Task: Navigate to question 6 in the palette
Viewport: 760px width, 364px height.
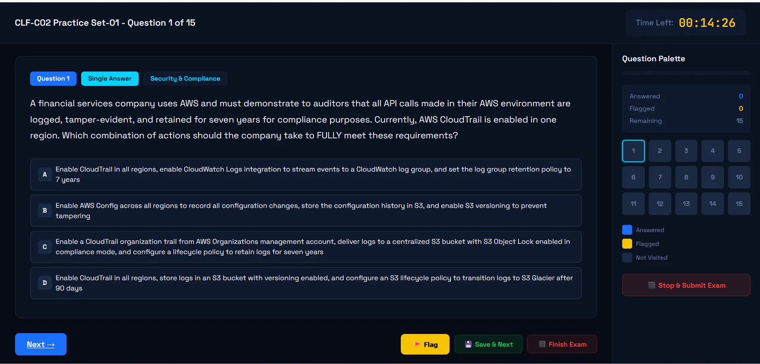Action: point(633,177)
